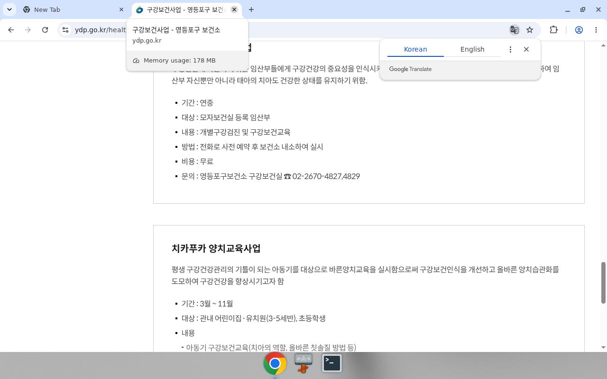Click the phone number 02-2670-4827,4829
The height and width of the screenshot is (379, 607).
point(326,176)
